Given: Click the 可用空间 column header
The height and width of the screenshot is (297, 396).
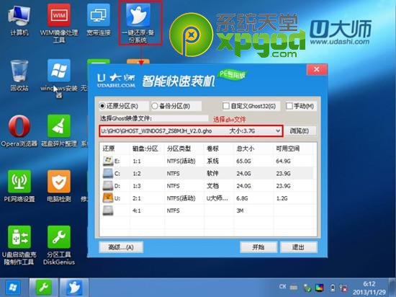Looking at the screenshot, I should pos(288,148).
